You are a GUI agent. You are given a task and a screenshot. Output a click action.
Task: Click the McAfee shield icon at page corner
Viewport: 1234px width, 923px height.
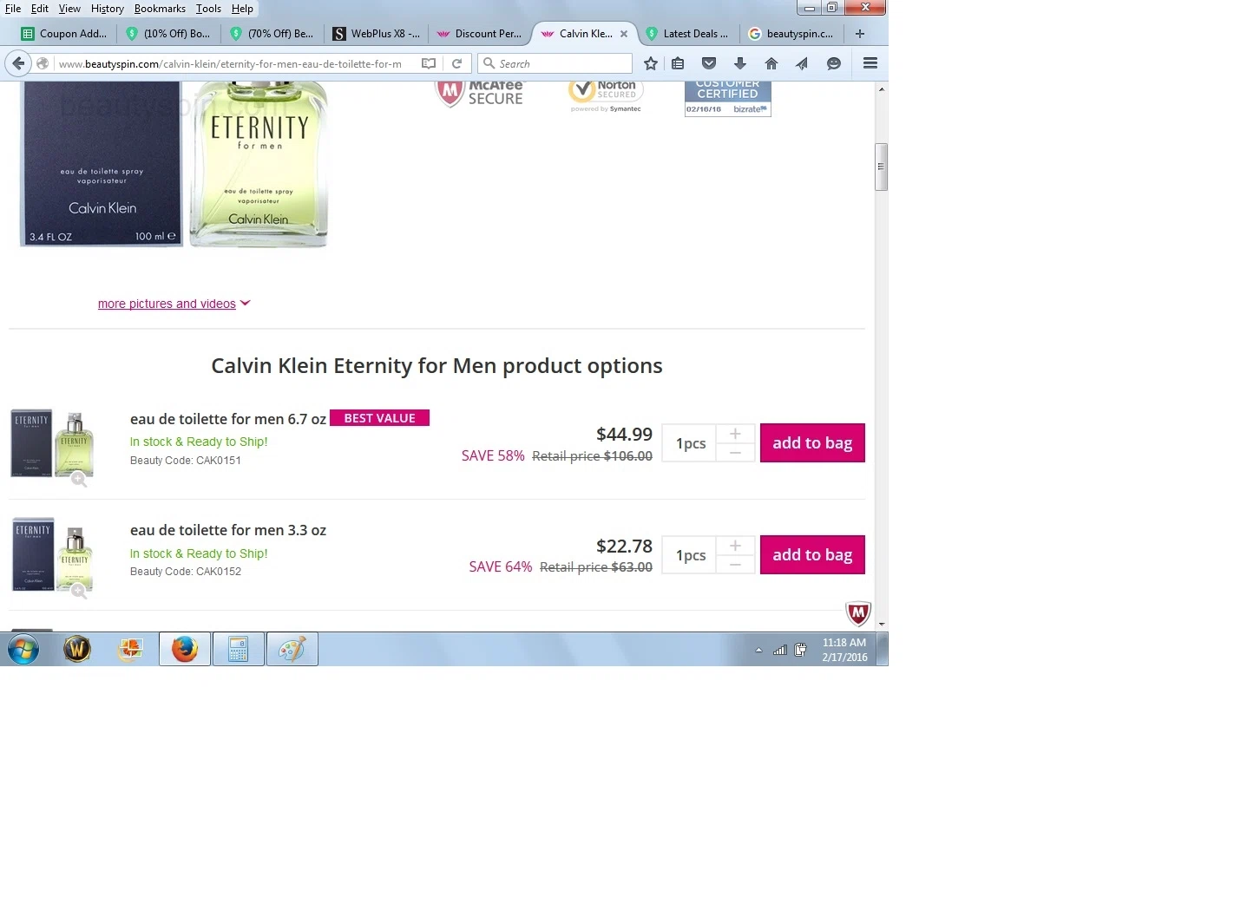tap(858, 613)
